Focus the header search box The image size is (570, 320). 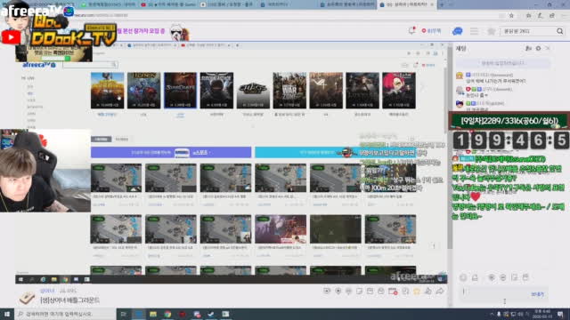coord(528,32)
